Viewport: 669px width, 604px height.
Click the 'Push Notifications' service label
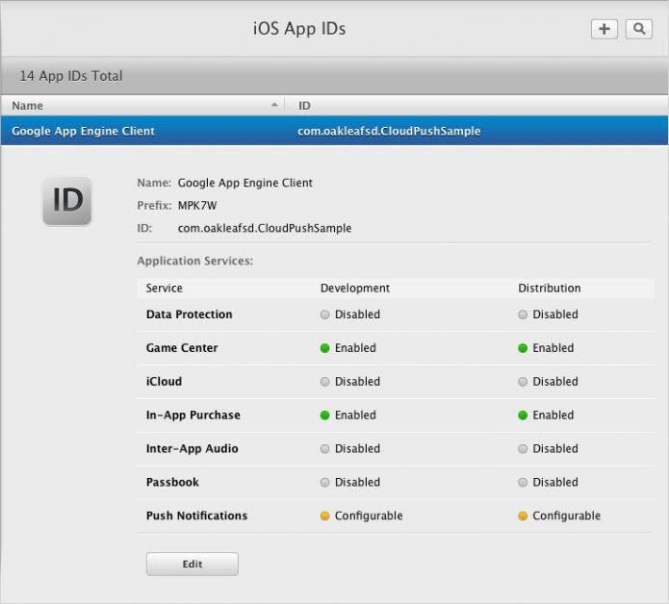tap(196, 516)
